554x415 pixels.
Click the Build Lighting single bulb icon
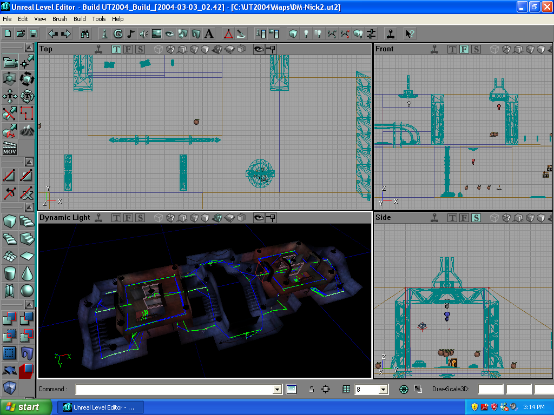tap(306, 34)
